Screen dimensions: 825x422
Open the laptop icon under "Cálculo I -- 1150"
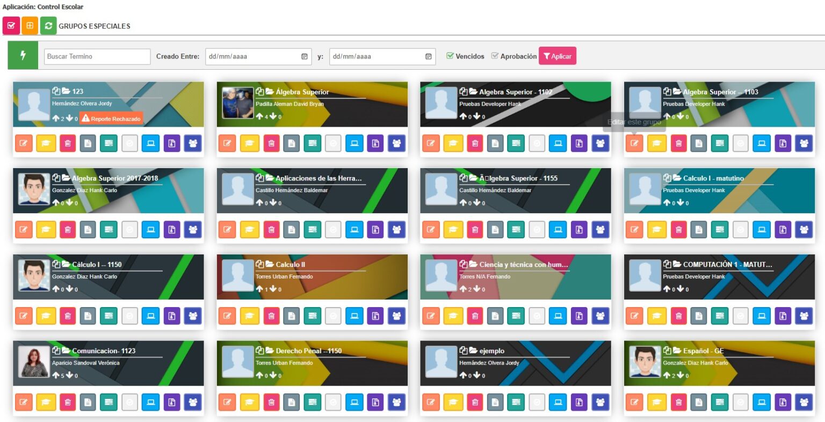pos(150,316)
